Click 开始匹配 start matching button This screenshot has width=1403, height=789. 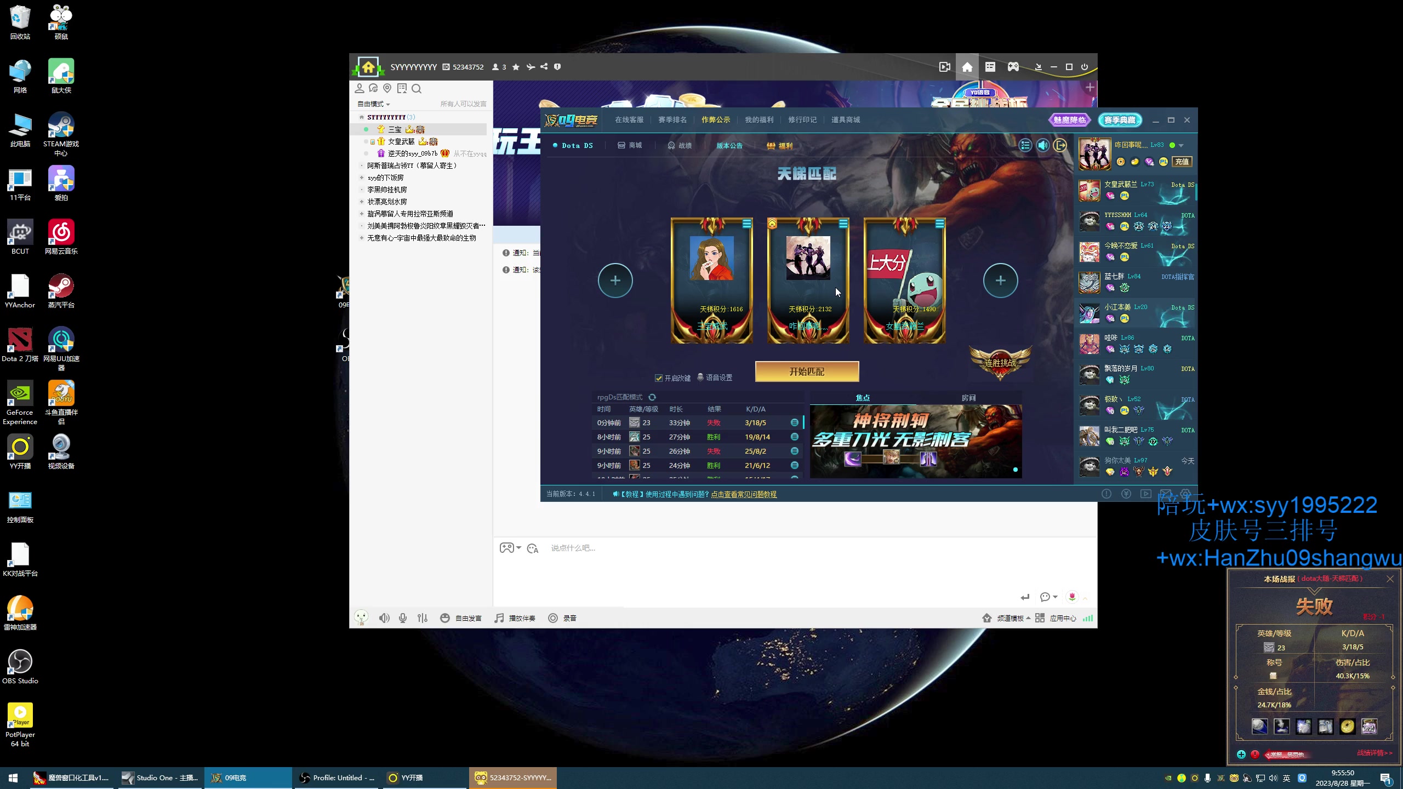[x=807, y=371]
